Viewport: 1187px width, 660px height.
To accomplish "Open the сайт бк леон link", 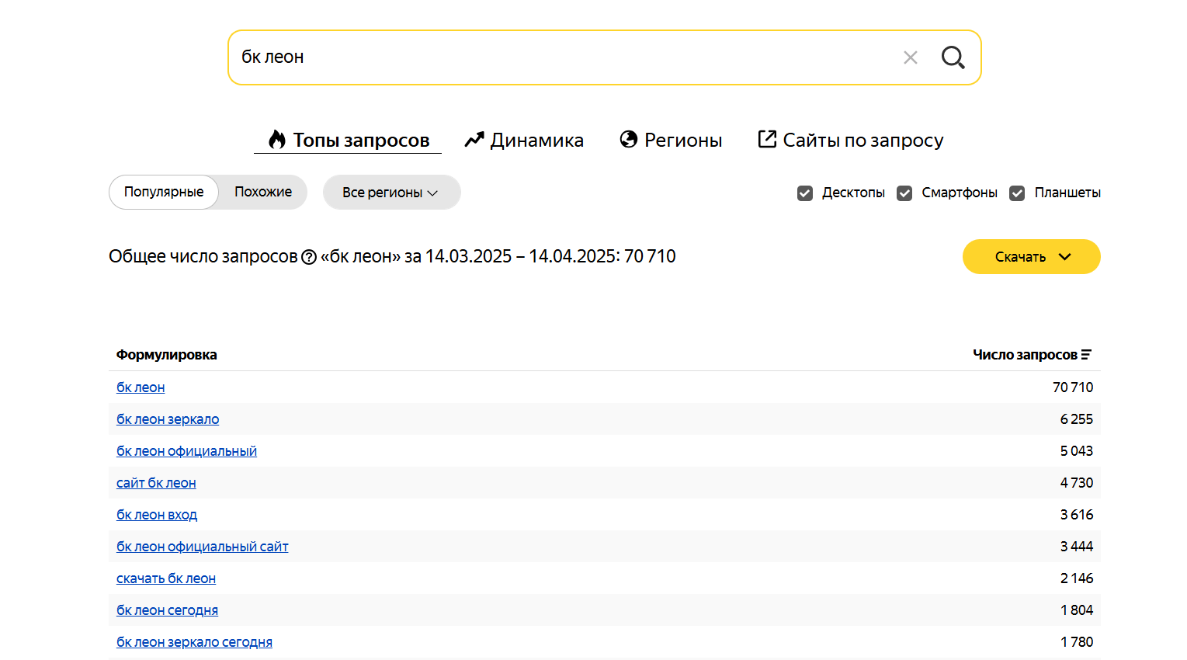I will click(x=156, y=483).
